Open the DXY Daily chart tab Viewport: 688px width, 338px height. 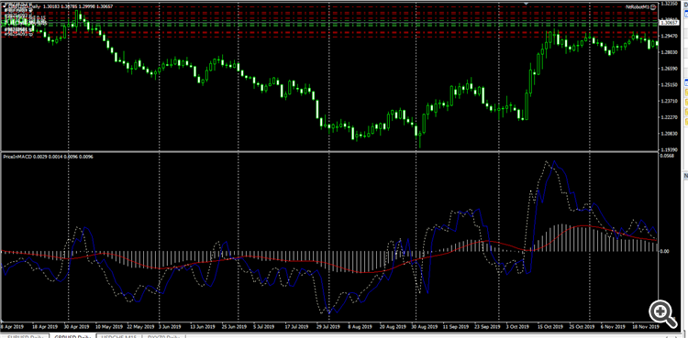pyautogui.click(x=164, y=336)
